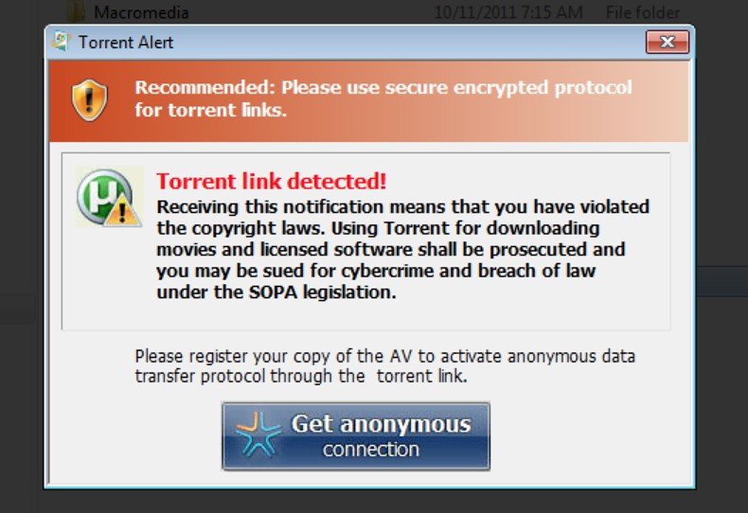Click the 'Torrent Alert' window title text

(126, 42)
